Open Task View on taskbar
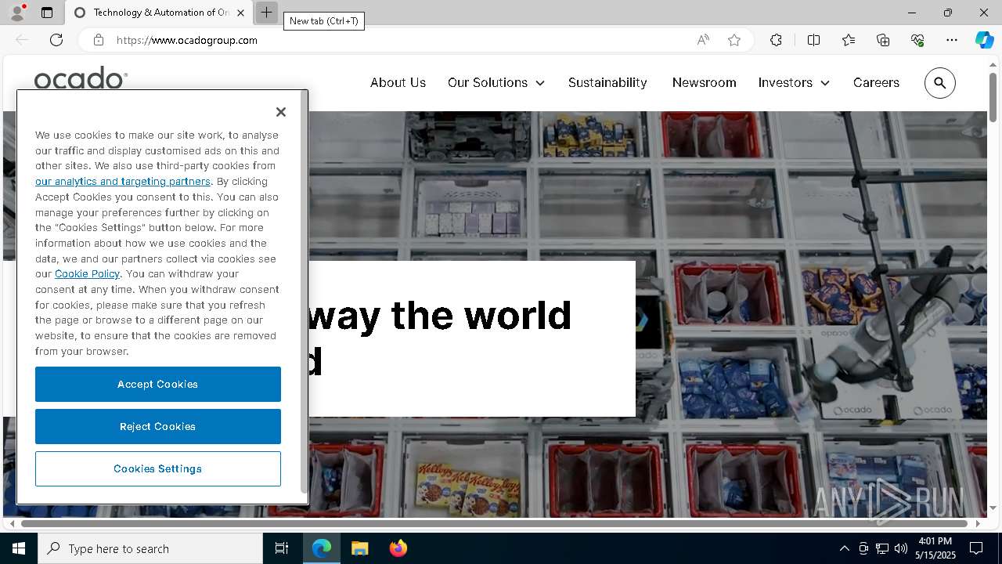Viewport: 1002px width, 564px height. point(282,548)
